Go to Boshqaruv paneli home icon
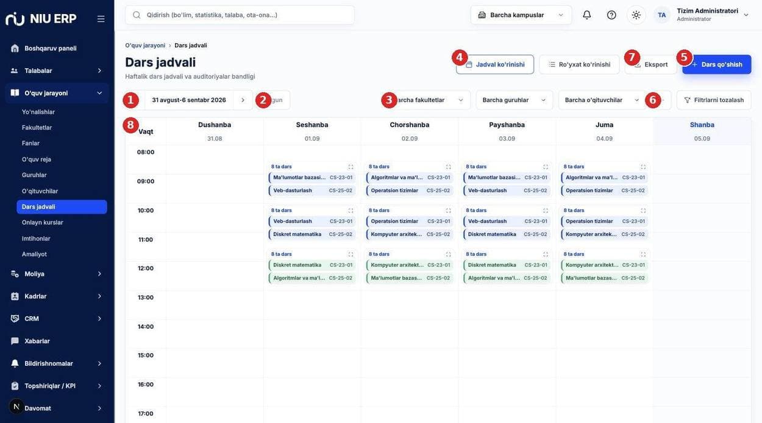The height and width of the screenshot is (423, 762). [x=15, y=48]
